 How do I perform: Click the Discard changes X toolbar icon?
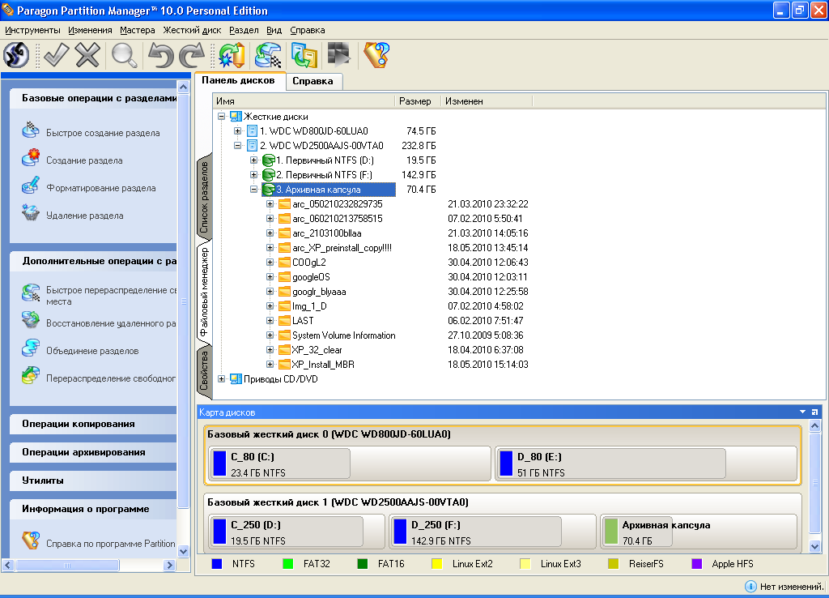coord(87,55)
